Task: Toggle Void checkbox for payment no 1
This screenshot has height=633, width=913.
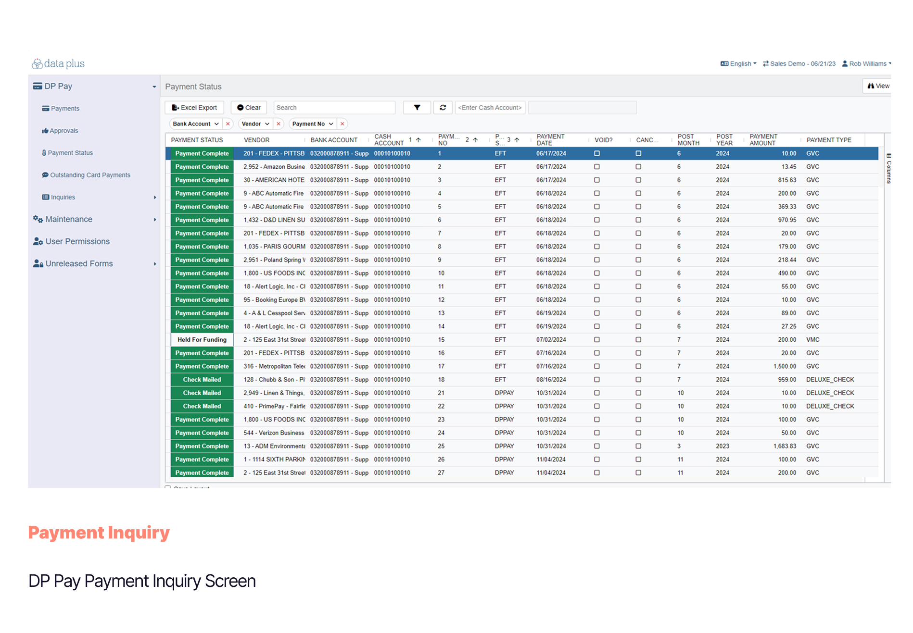Action: tap(597, 153)
